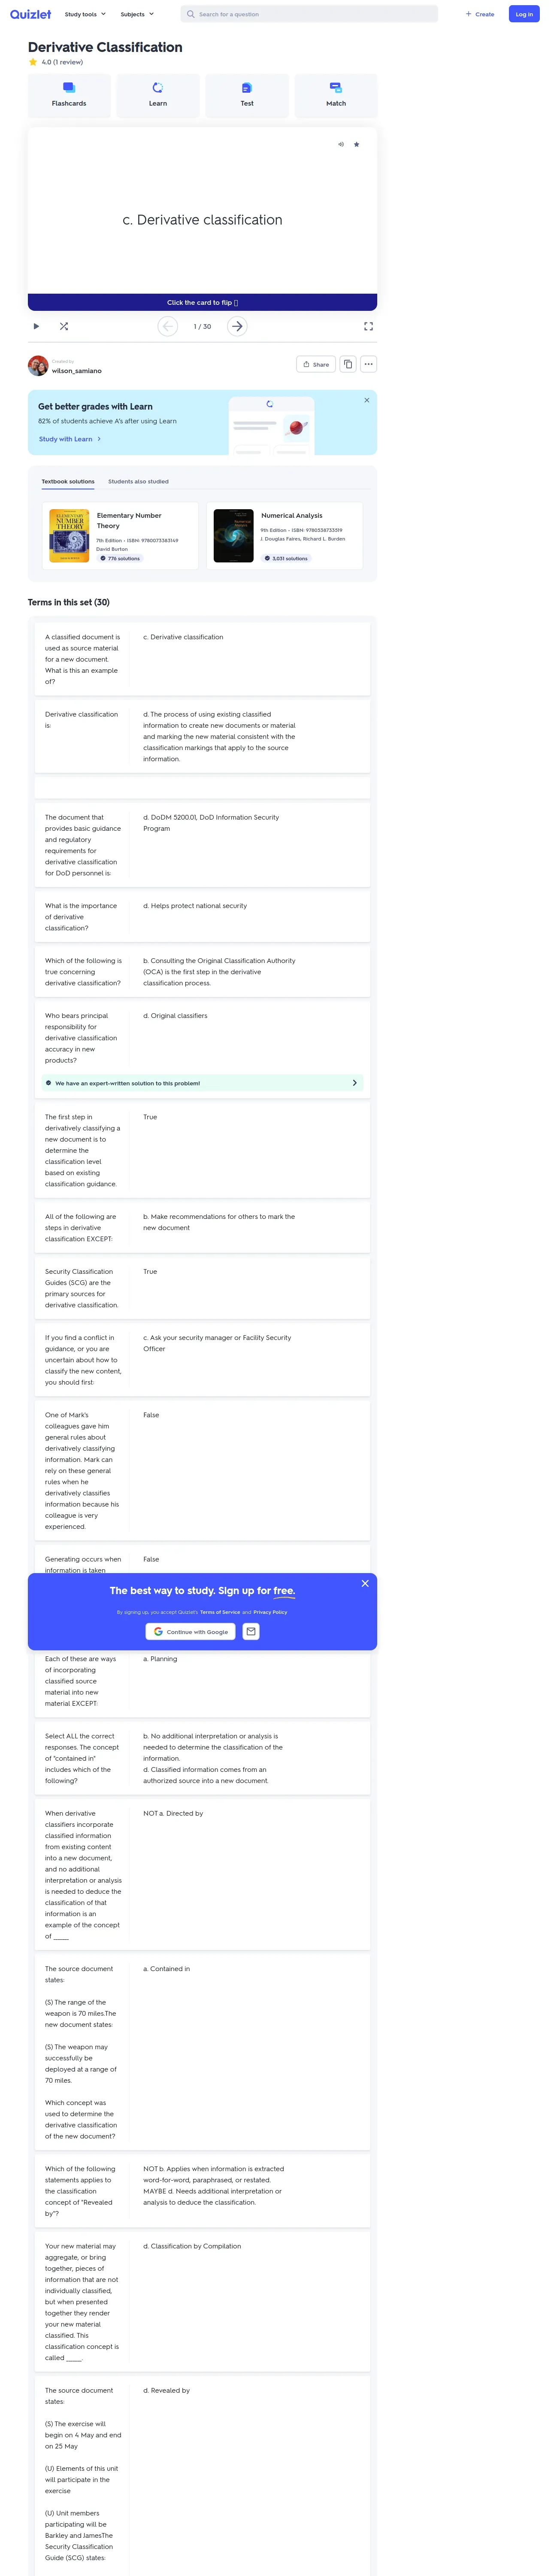
Task: Toggle shuffle for the flashcards
Action: click(x=63, y=326)
